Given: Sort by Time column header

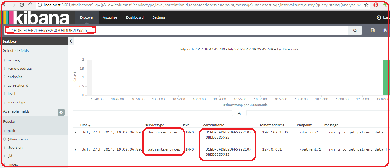Looking at the screenshot, I should click(85, 125).
